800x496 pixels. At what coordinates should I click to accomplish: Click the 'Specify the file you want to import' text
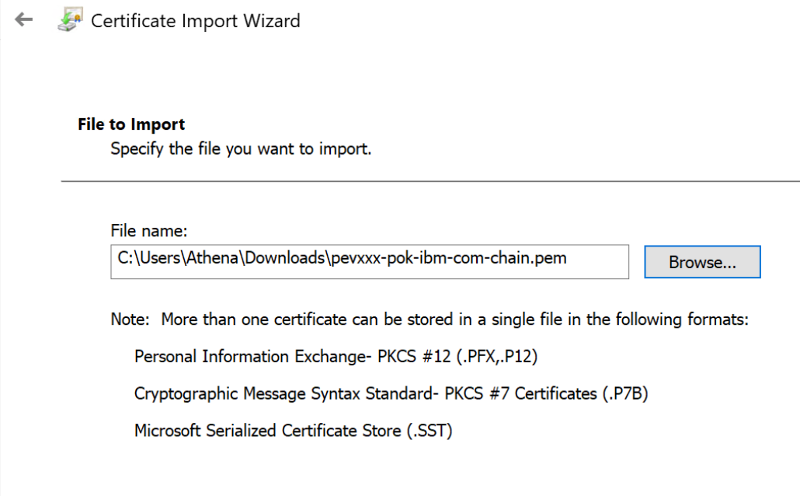point(241,148)
